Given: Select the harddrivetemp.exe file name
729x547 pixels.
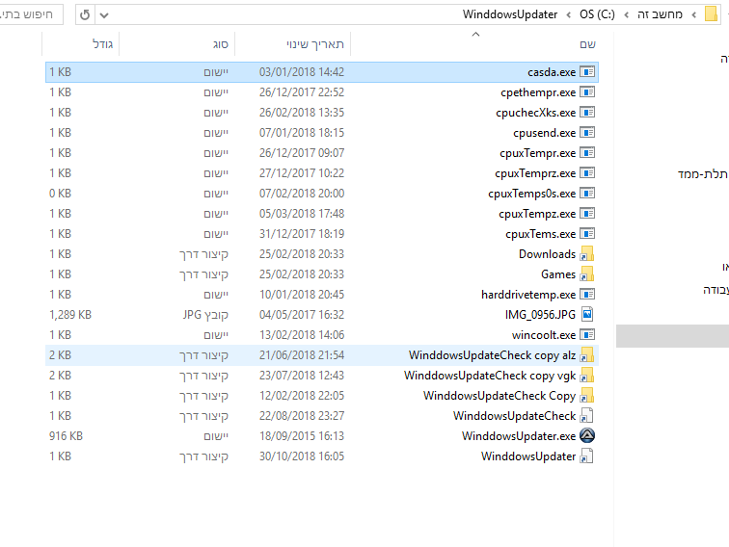Looking at the screenshot, I should coord(528,295).
